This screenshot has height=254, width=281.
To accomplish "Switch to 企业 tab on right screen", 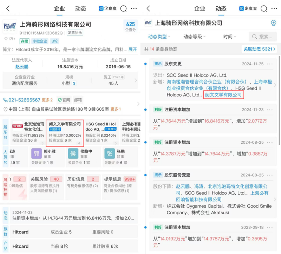I will (x=200, y=8).
